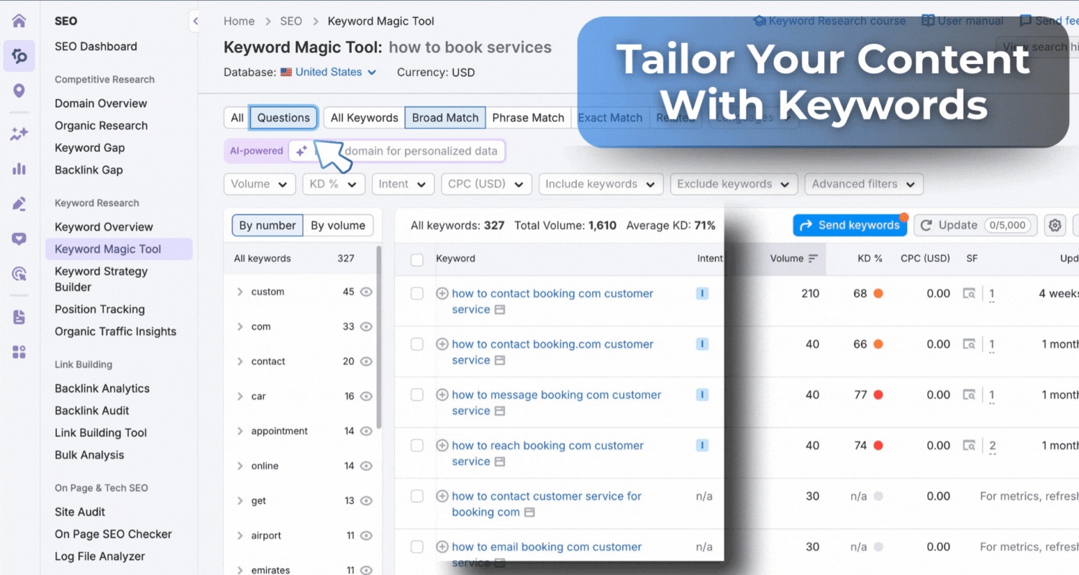Click the keyword groups panel scrollbar
The height and width of the screenshot is (575, 1079).
tap(379, 338)
